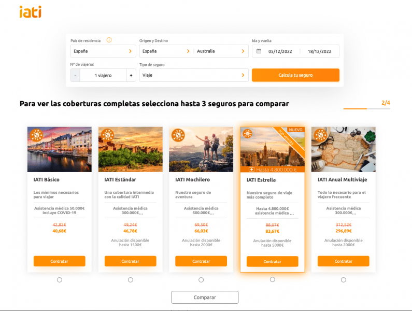Open the País de residencia info icon
This screenshot has width=412, height=311.
coord(109,40)
